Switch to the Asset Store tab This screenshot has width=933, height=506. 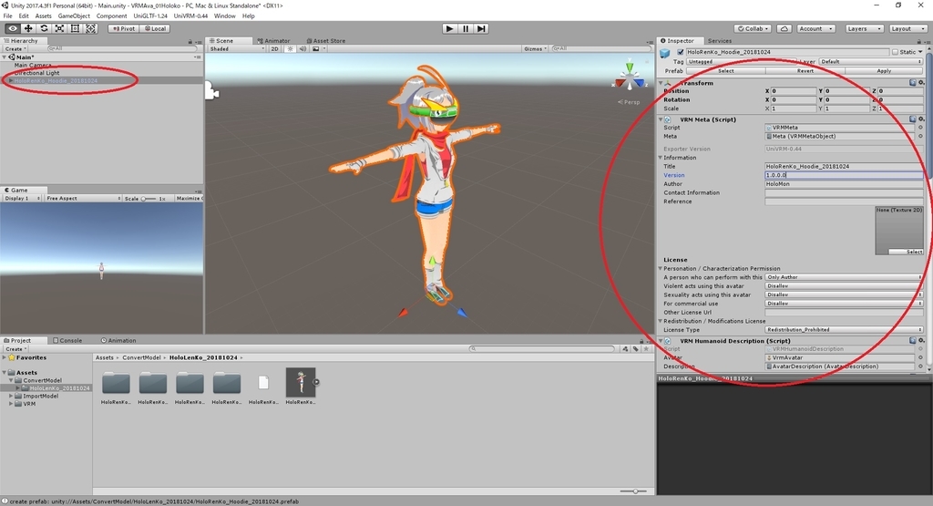325,41
